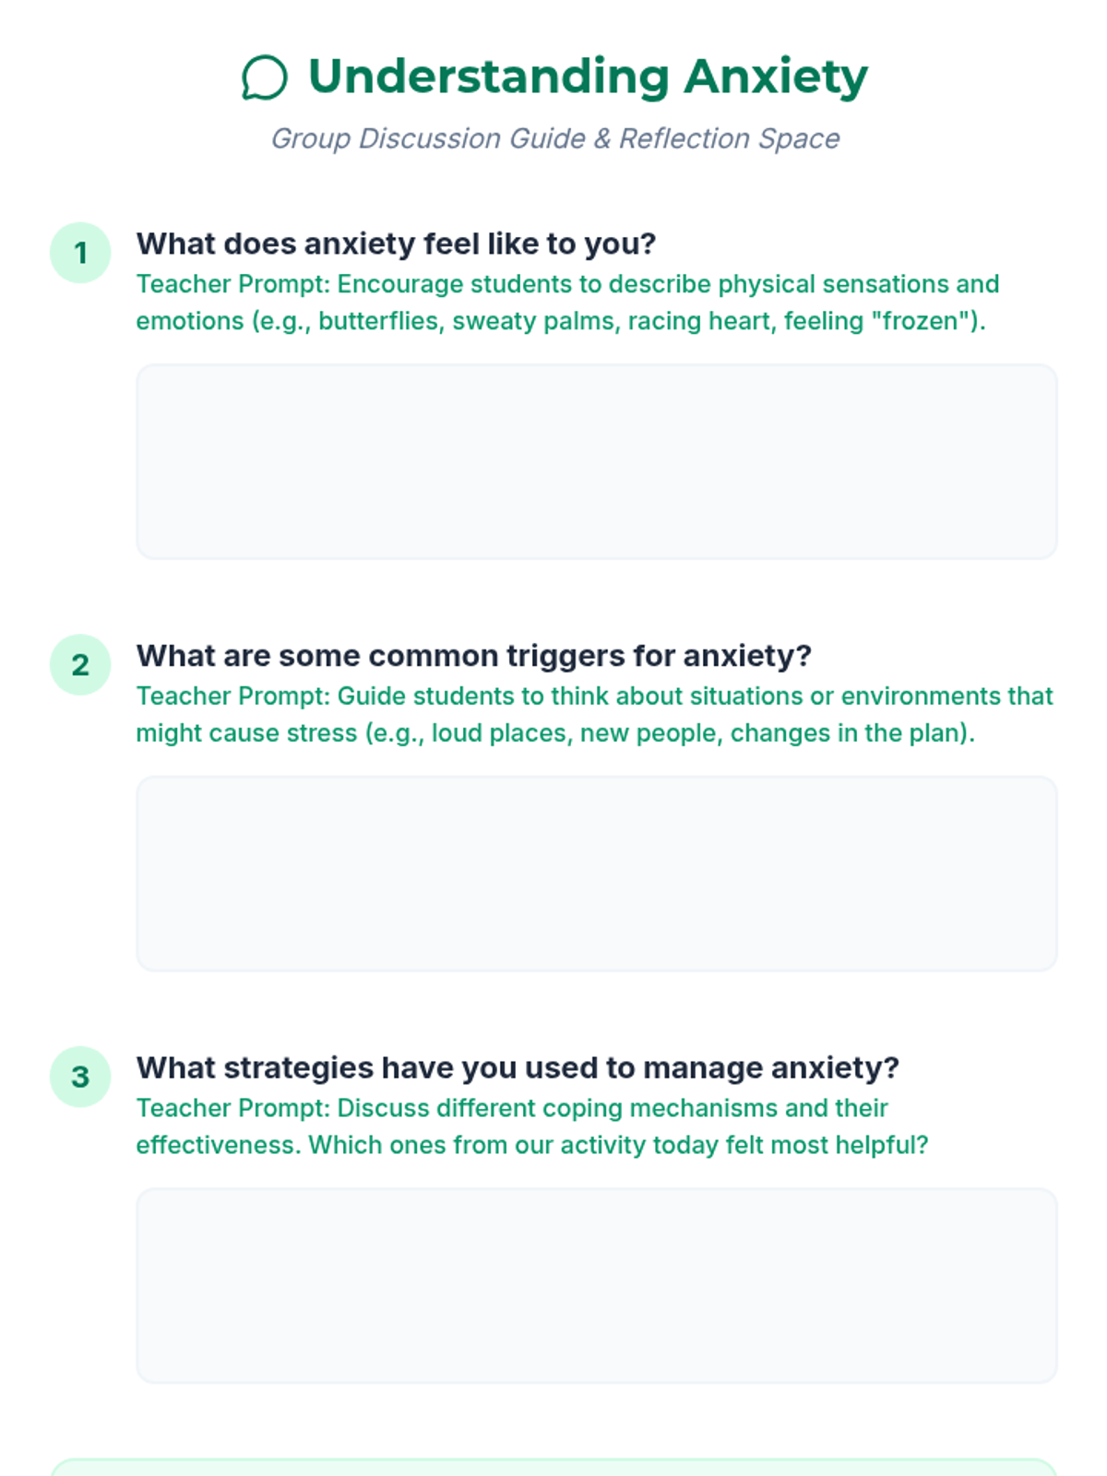Viewport: 1107px width, 1476px height.
Task: Click the heading about strategies to manage anxiety
Action: [518, 1067]
